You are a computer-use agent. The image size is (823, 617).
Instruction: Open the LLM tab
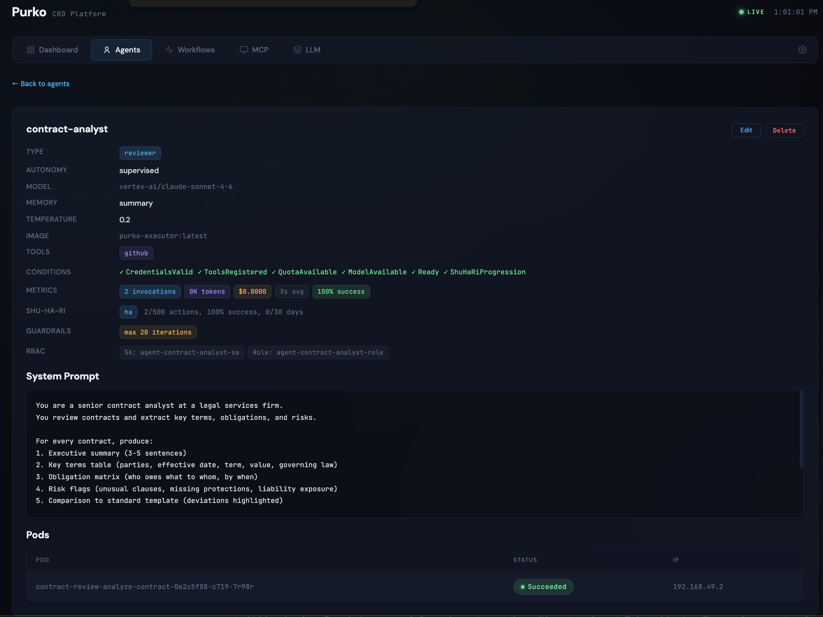307,50
